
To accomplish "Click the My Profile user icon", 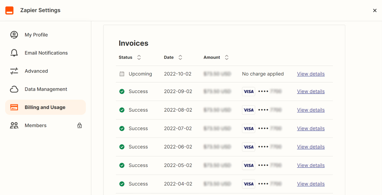I will tap(14, 35).
